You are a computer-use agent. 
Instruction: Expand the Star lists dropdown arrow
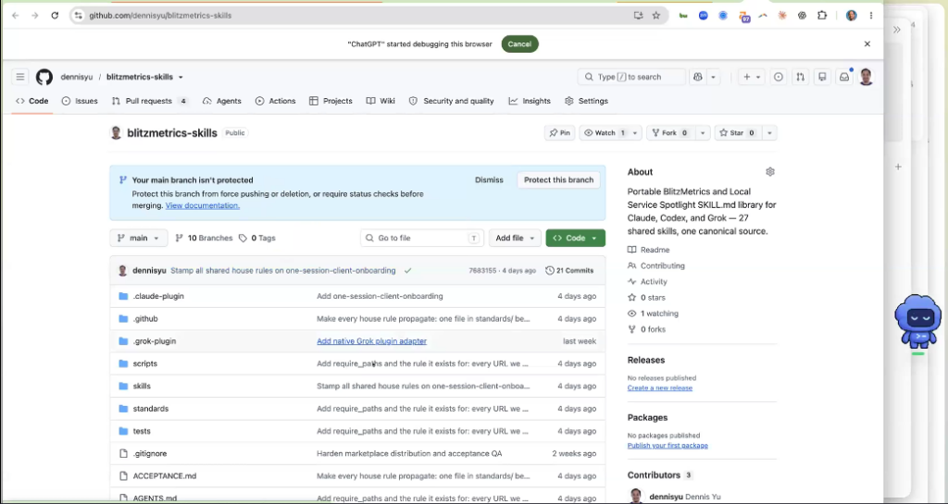point(769,133)
